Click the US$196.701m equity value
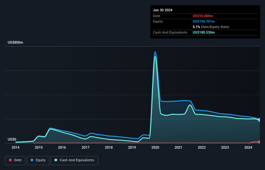The image size is (265, 170). [x=204, y=21]
